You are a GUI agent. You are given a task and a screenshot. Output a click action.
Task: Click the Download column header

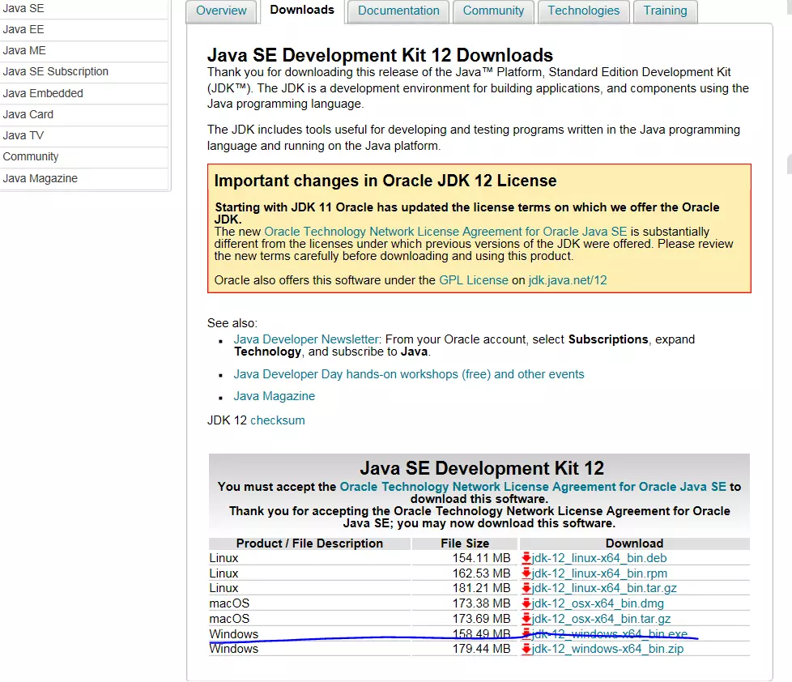click(634, 543)
